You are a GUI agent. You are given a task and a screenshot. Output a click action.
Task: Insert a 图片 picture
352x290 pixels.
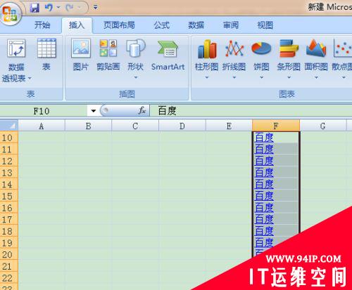81,55
